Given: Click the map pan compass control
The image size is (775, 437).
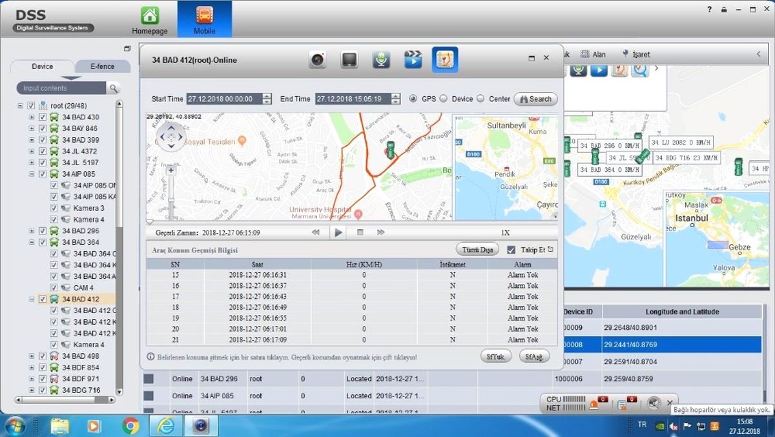Looking at the screenshot, I should [x=170, y=136].
